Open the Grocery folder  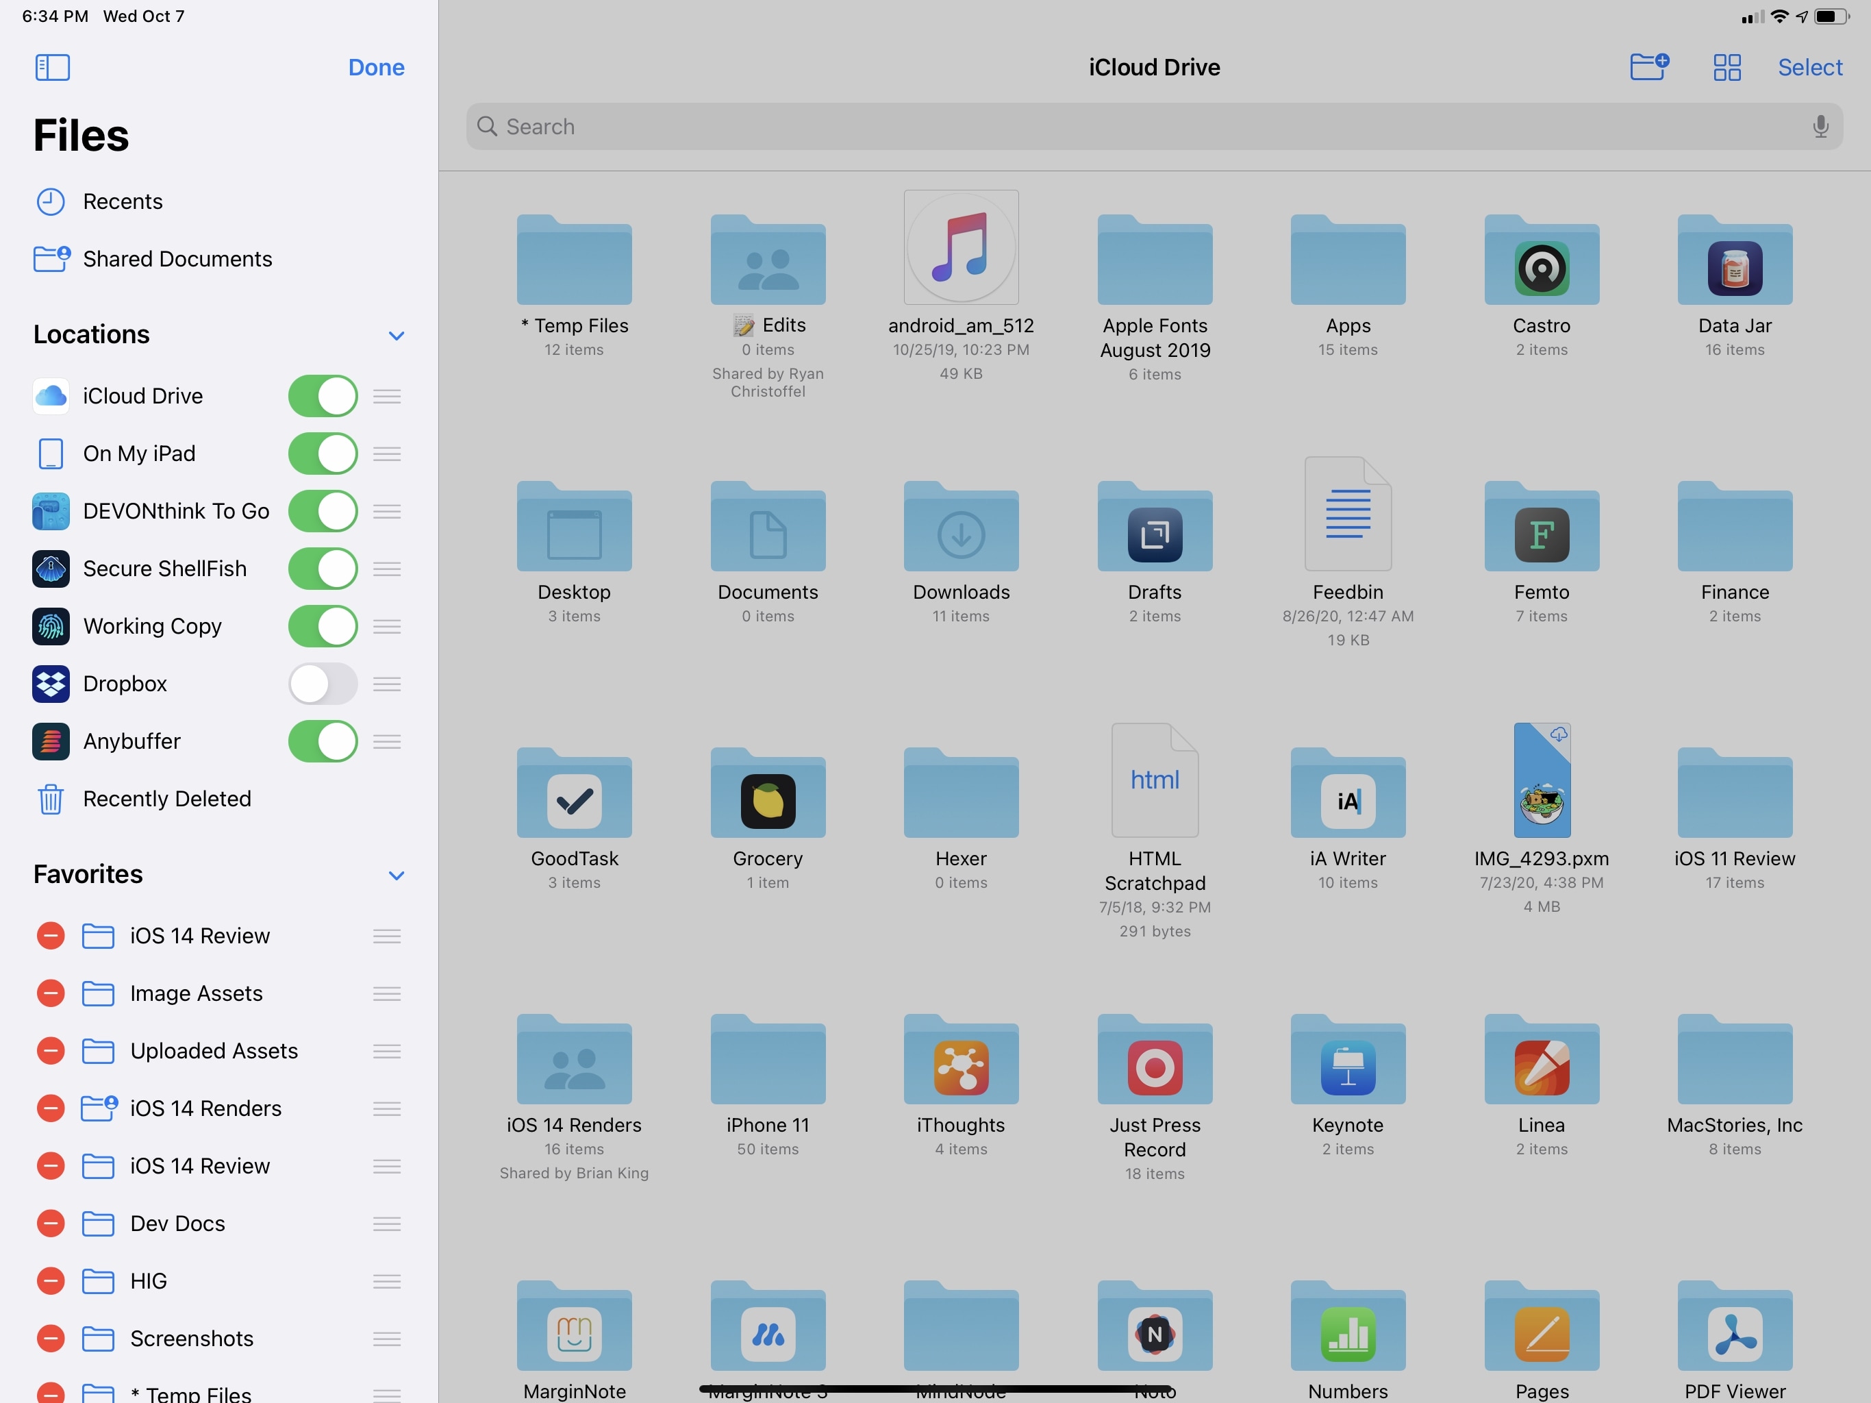tap(767, 793)
